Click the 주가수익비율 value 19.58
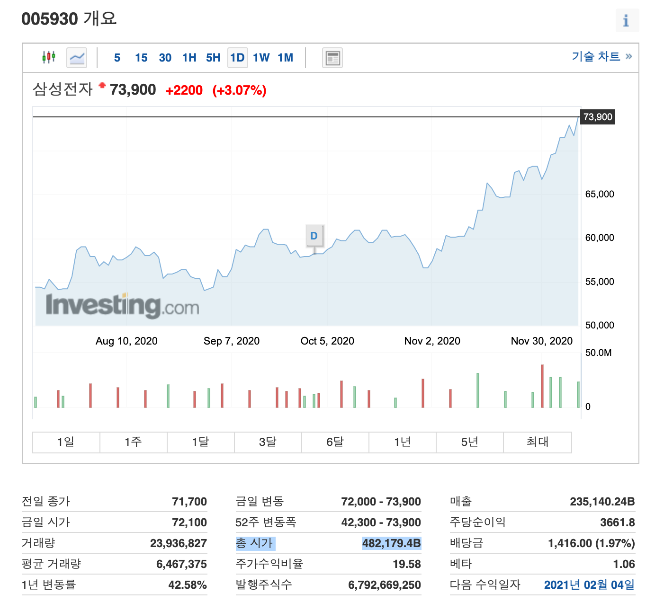The image size is (646, 602). [x=407, y=564]
